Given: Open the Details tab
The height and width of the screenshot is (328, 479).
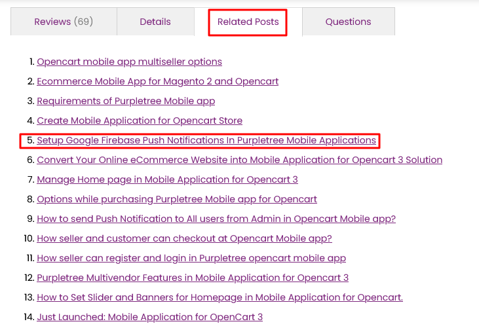Looking at the screenshot, I should pos(155,22).
